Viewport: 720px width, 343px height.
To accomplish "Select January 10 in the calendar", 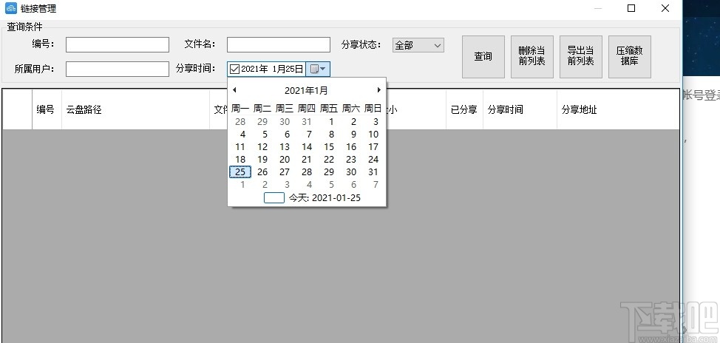I will click(x=373, y=134).
